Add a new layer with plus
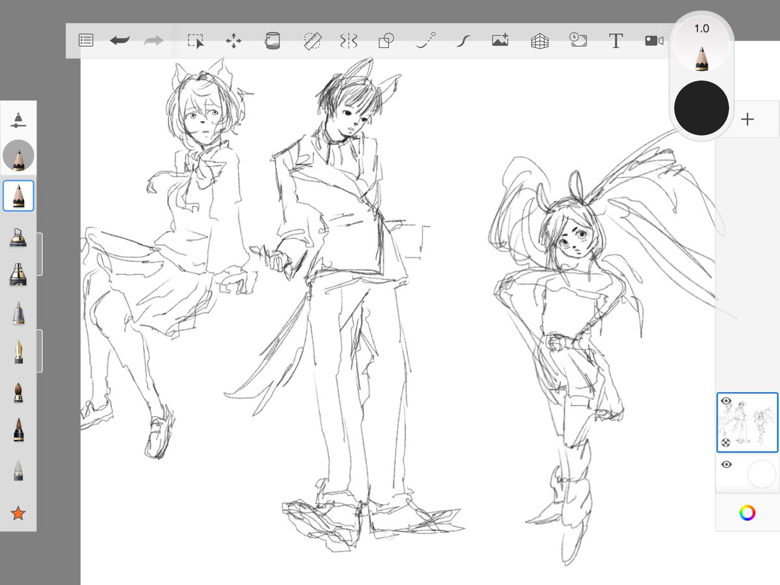Screen dimensions: 780x585 click(x=747, y=119)
